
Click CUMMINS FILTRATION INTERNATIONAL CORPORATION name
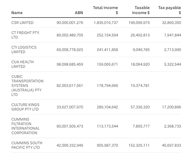26,126
